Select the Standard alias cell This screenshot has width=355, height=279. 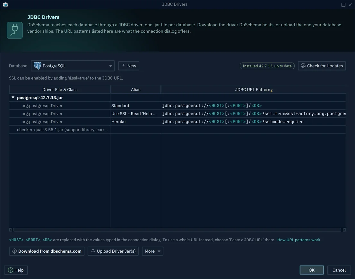pos(135,106)
